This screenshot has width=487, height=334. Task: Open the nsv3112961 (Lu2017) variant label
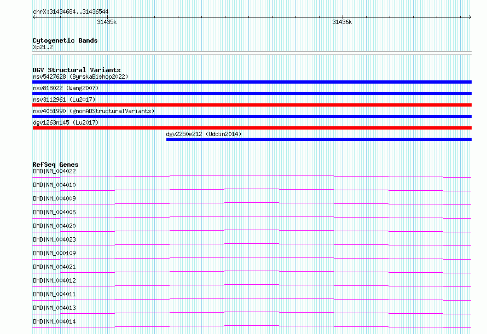(64, 99)
